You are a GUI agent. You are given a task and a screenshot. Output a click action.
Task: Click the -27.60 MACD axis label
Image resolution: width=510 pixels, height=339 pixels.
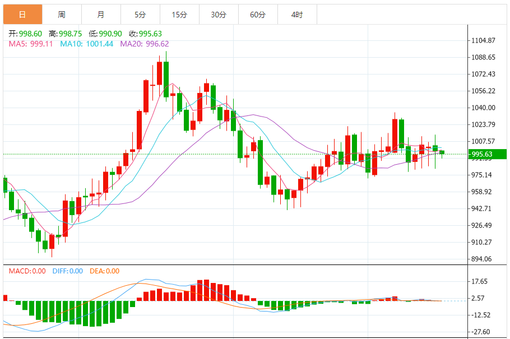pyautogui.click(x=481, y=332)
